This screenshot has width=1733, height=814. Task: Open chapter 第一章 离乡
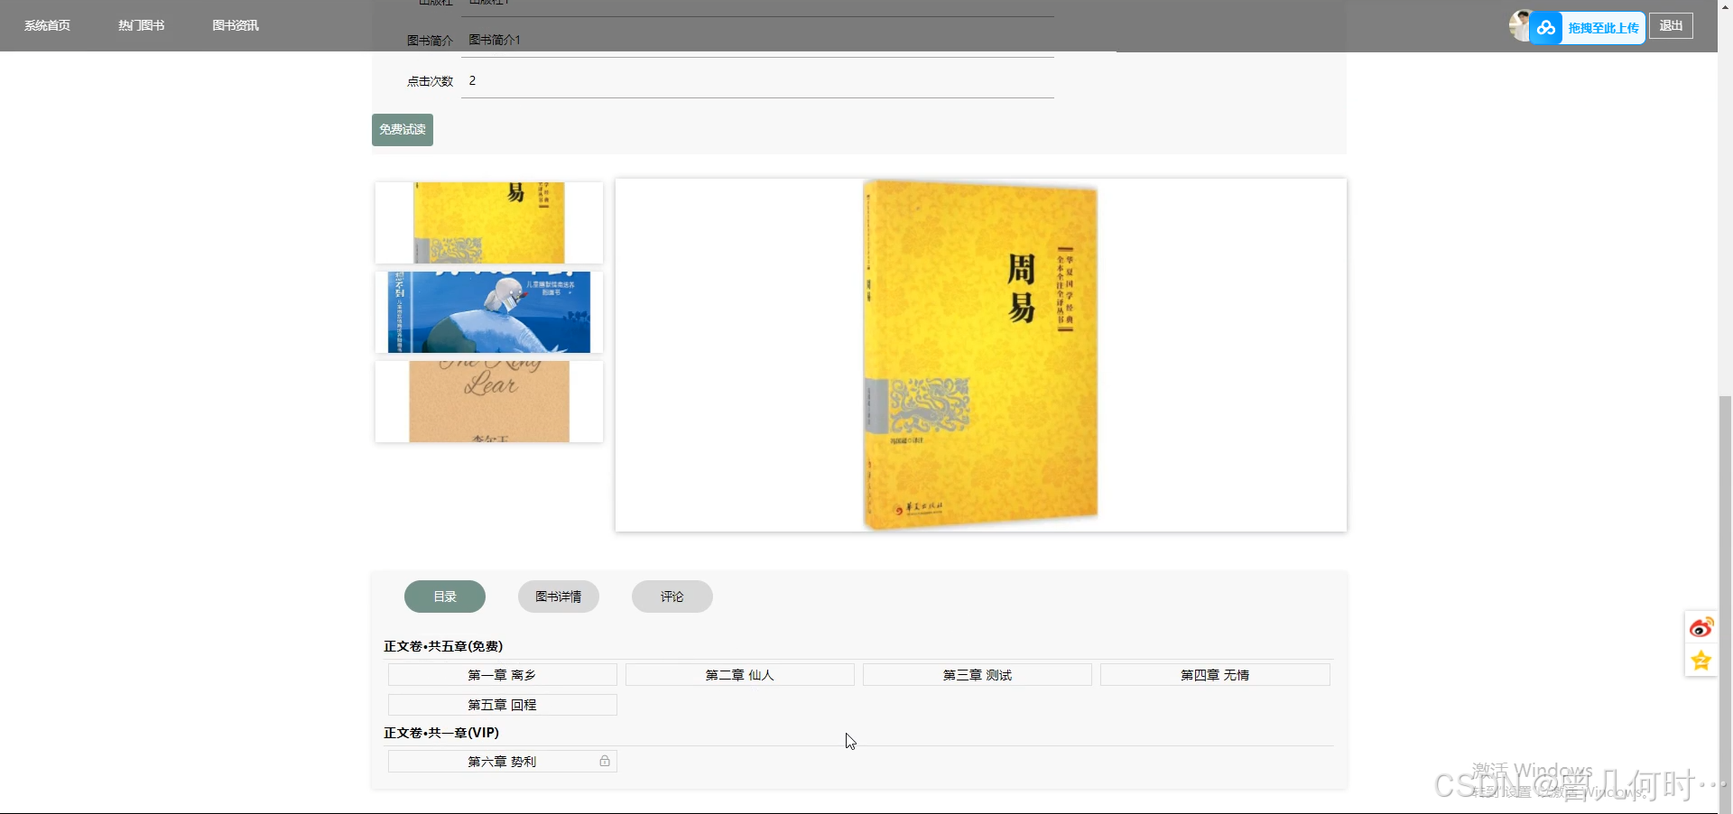[x=503, y=675]
